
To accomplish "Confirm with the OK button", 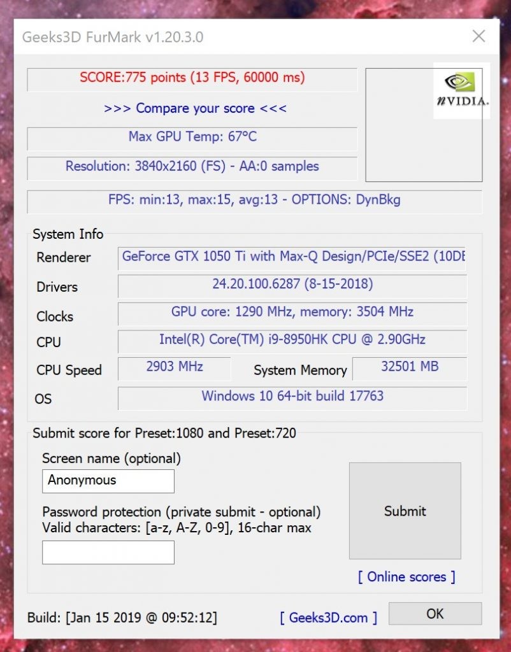I will [435, 614].
